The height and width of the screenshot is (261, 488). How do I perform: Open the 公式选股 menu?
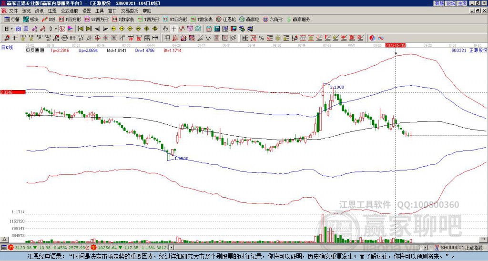pos(69,11)
